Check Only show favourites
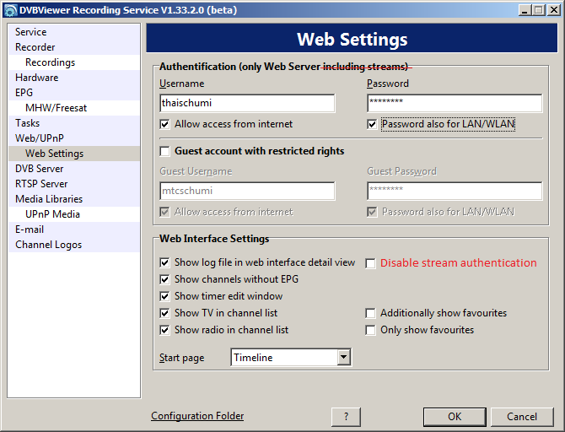This screenshot has width=565, height=432. (x=371, y=330)
